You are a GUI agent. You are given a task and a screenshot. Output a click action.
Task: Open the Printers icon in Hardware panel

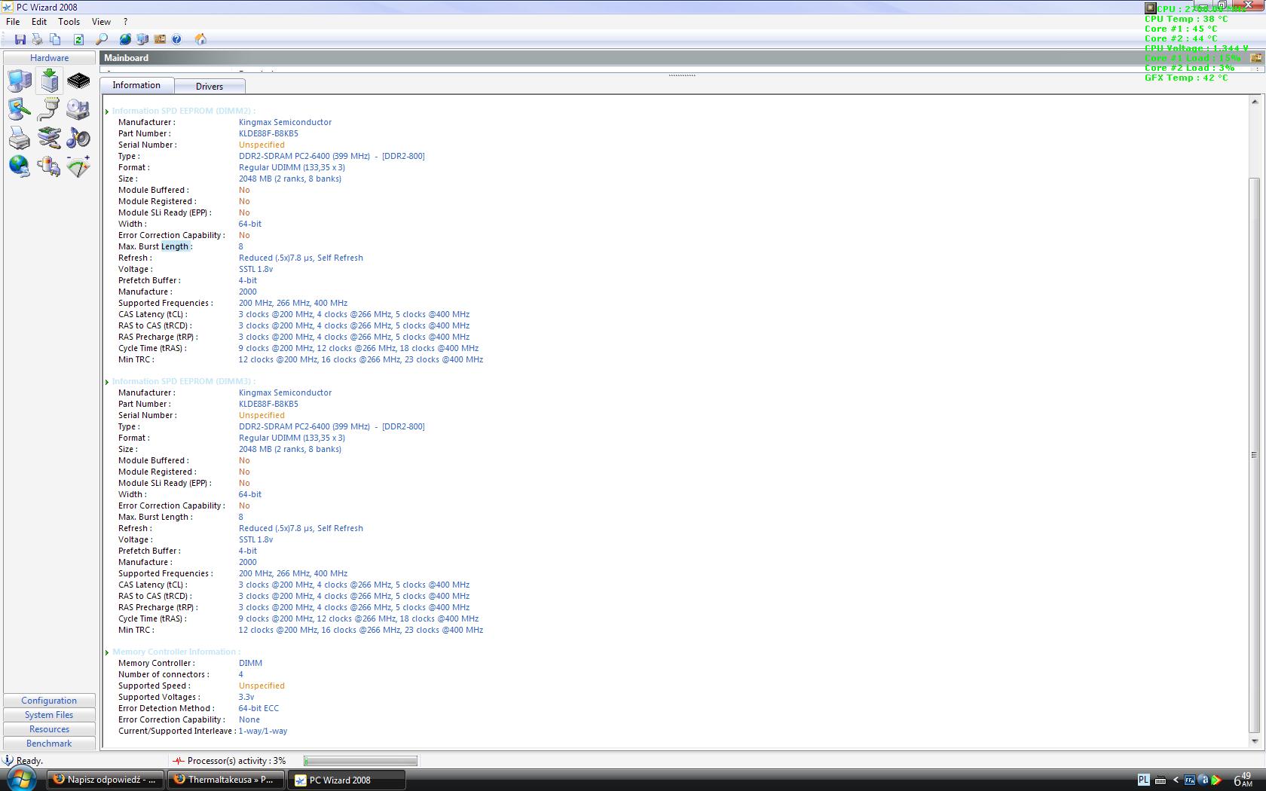(x=20, y=138)
